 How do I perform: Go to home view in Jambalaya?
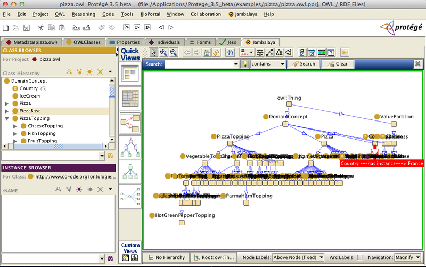(207, 52)
